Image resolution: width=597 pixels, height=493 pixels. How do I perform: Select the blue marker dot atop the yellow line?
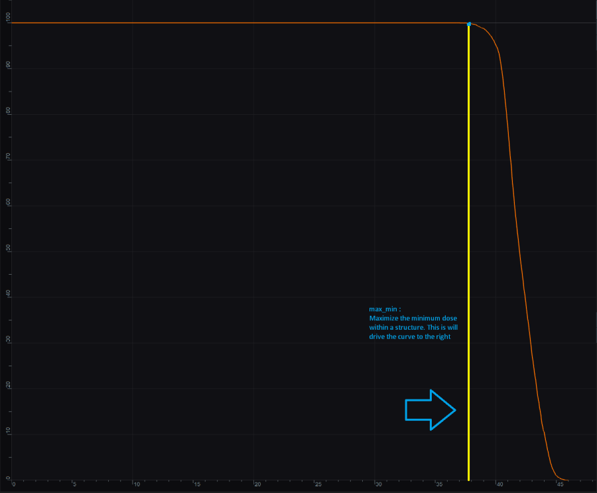[469, 25]
